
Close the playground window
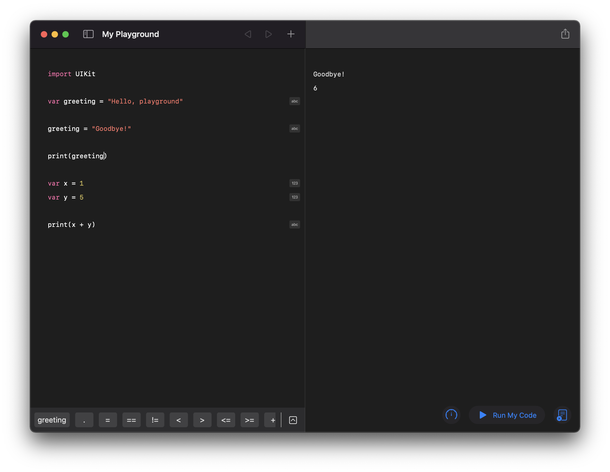(x=44, y=34)
